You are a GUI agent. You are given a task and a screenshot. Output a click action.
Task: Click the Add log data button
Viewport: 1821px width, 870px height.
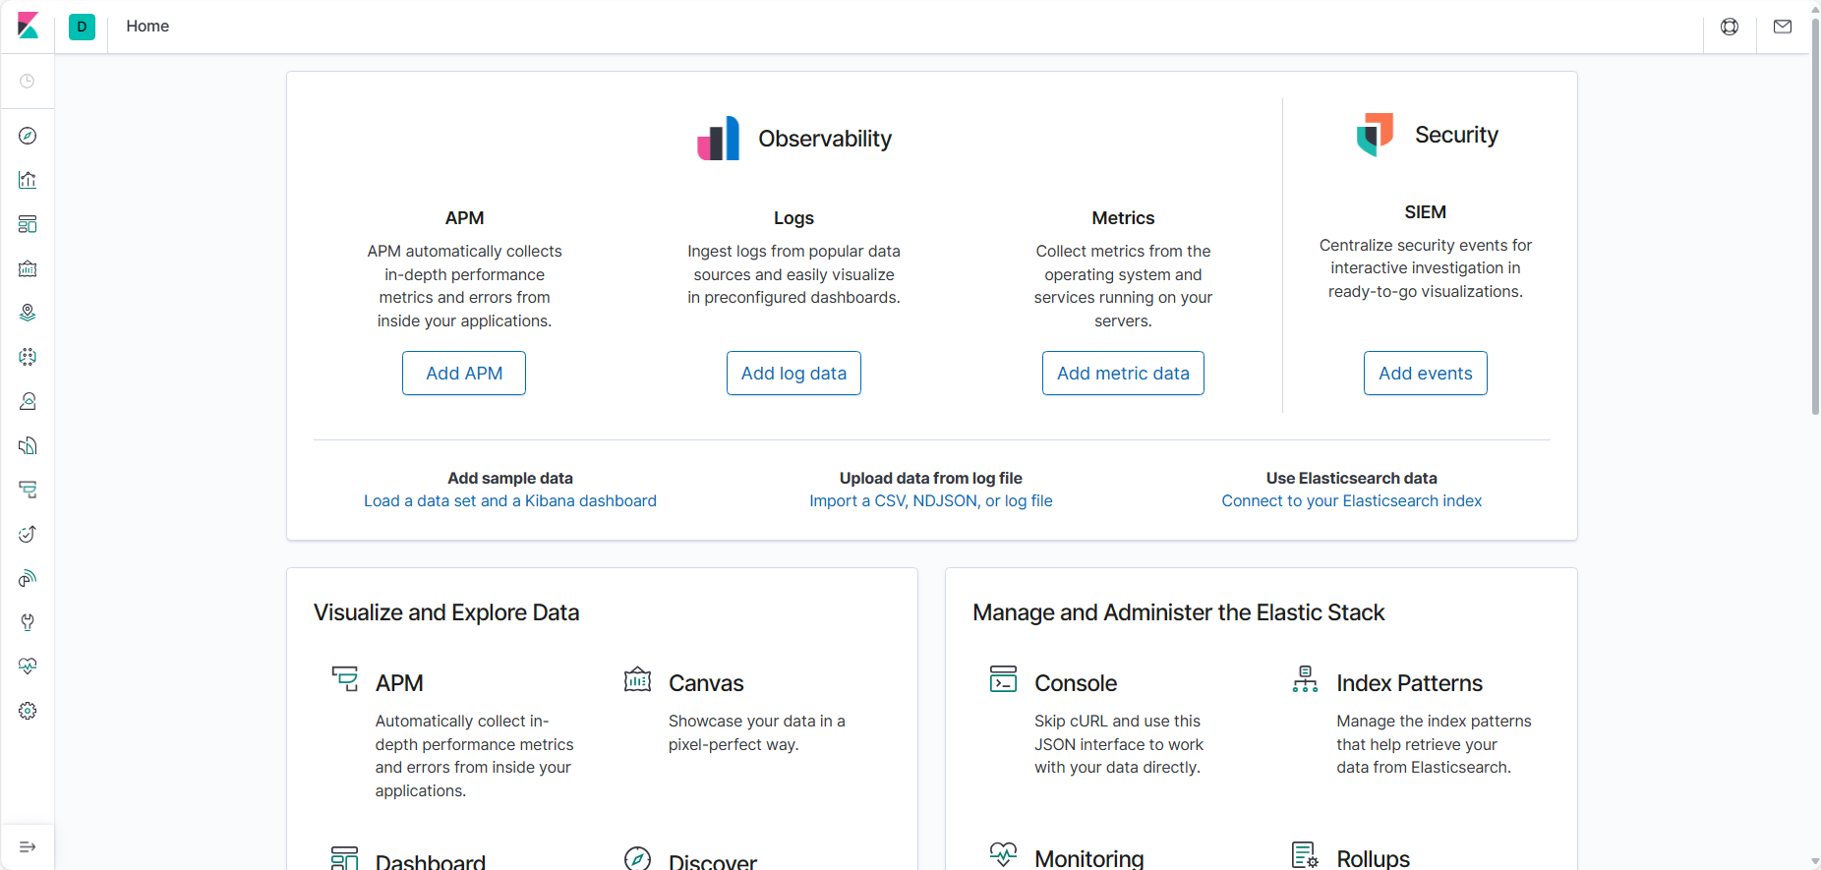(793, 374)
